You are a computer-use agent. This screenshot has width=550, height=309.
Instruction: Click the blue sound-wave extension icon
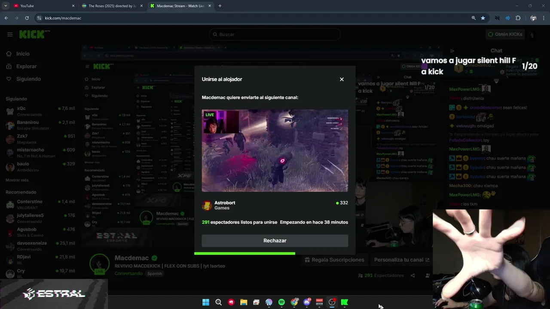507,18
